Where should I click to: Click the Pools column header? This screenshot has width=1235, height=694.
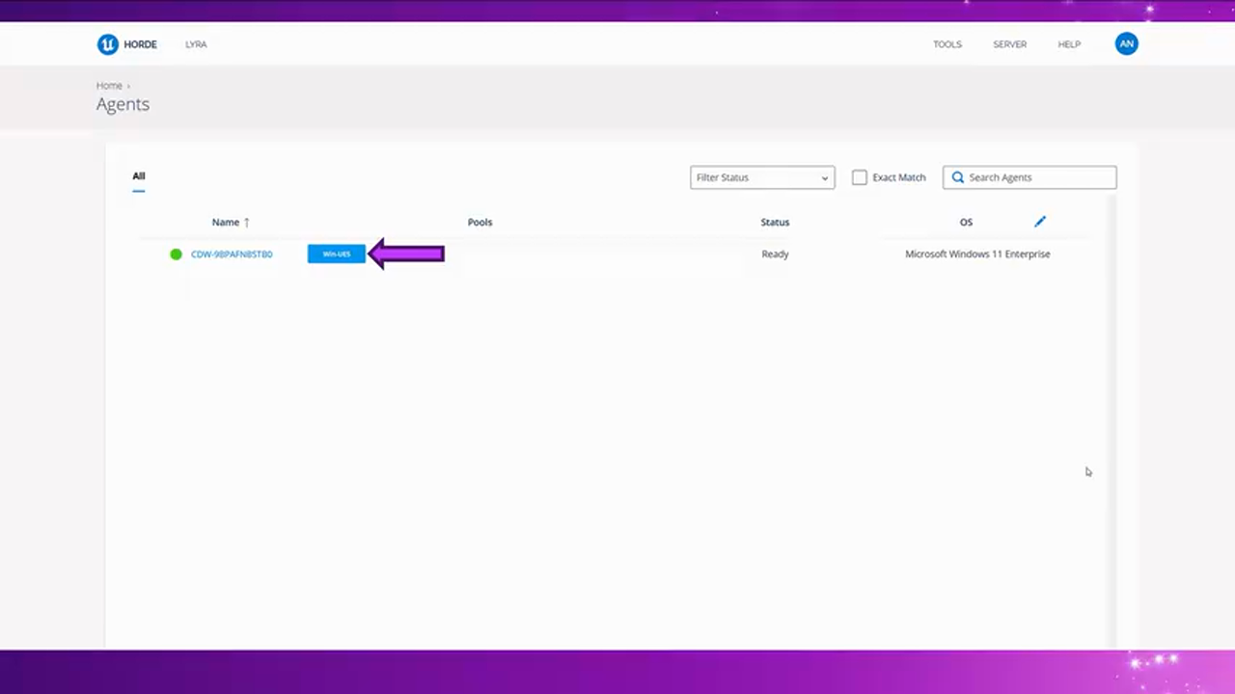tap(480, 223)
